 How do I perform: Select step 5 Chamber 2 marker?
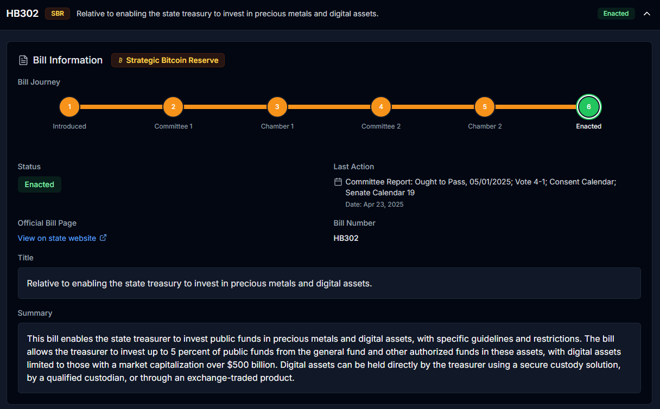click(485, 107)
